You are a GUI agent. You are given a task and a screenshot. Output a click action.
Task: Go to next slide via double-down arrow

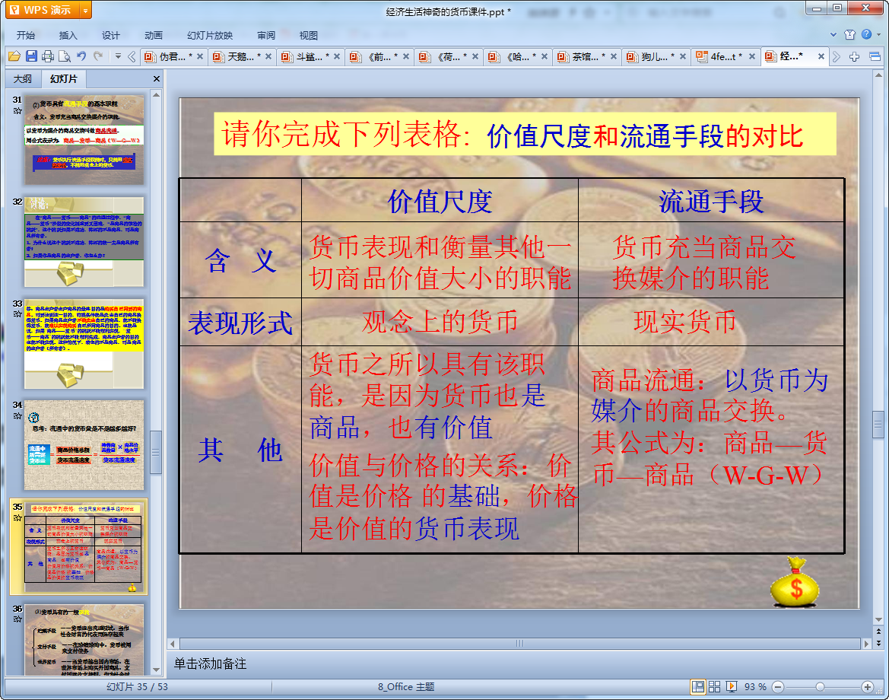point(879,643)
